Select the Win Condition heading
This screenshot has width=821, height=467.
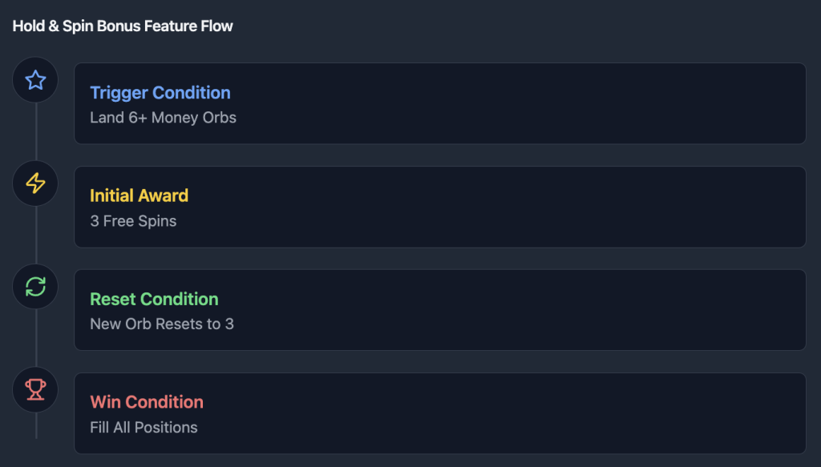pos(147,401)
